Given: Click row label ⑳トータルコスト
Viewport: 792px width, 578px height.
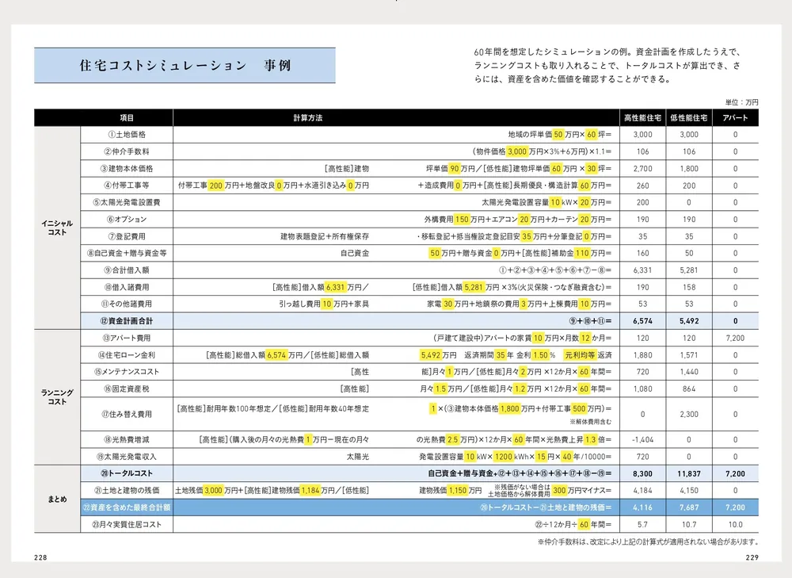Looking at the screenshot, I should pyautogui.click(x=127, y=474).
